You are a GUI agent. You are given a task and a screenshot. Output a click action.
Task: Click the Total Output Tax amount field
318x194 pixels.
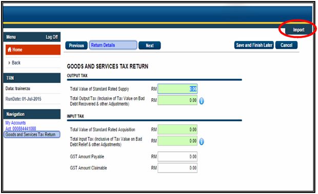pyautogui.click(x=177, y=100)
